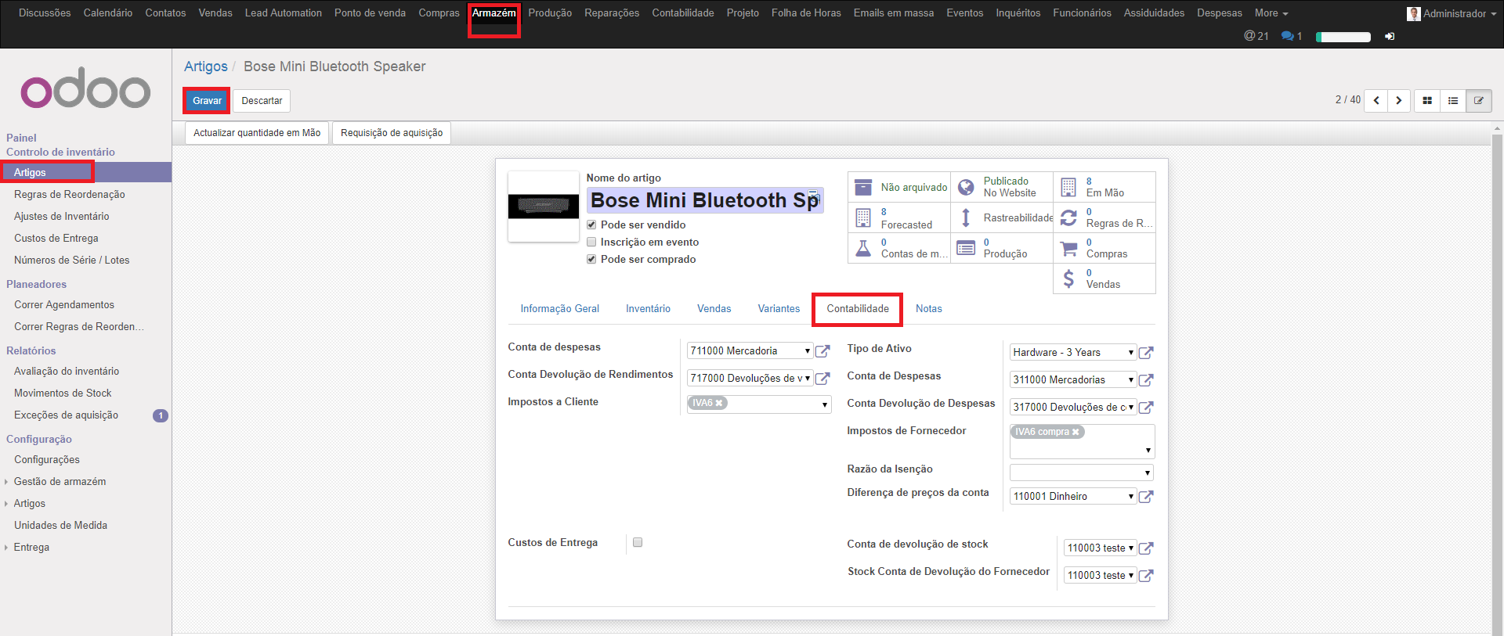Open Artigos breadcrumb link
This screenshot has height=636, width=1504.
206,66
